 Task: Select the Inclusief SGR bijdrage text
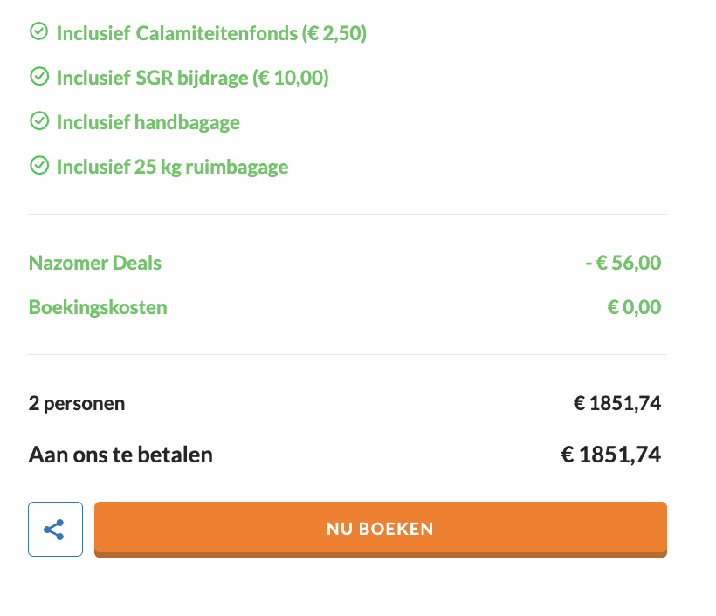(x=192, y=78)
